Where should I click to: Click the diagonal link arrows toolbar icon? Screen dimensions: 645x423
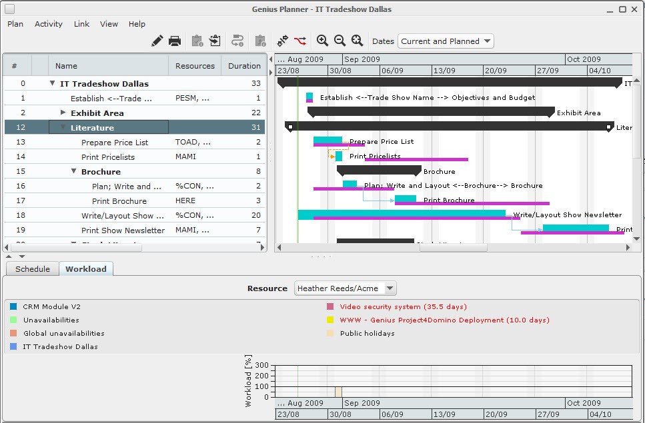(x=283, y=41)
